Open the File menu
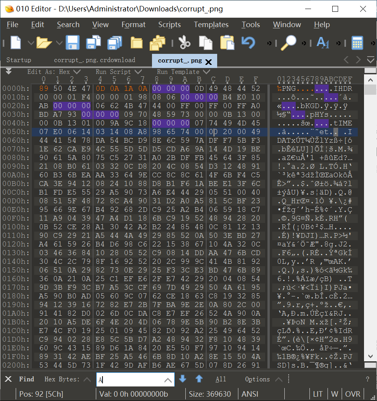Screen dimensions: 377x401 [x=13, y=24]
